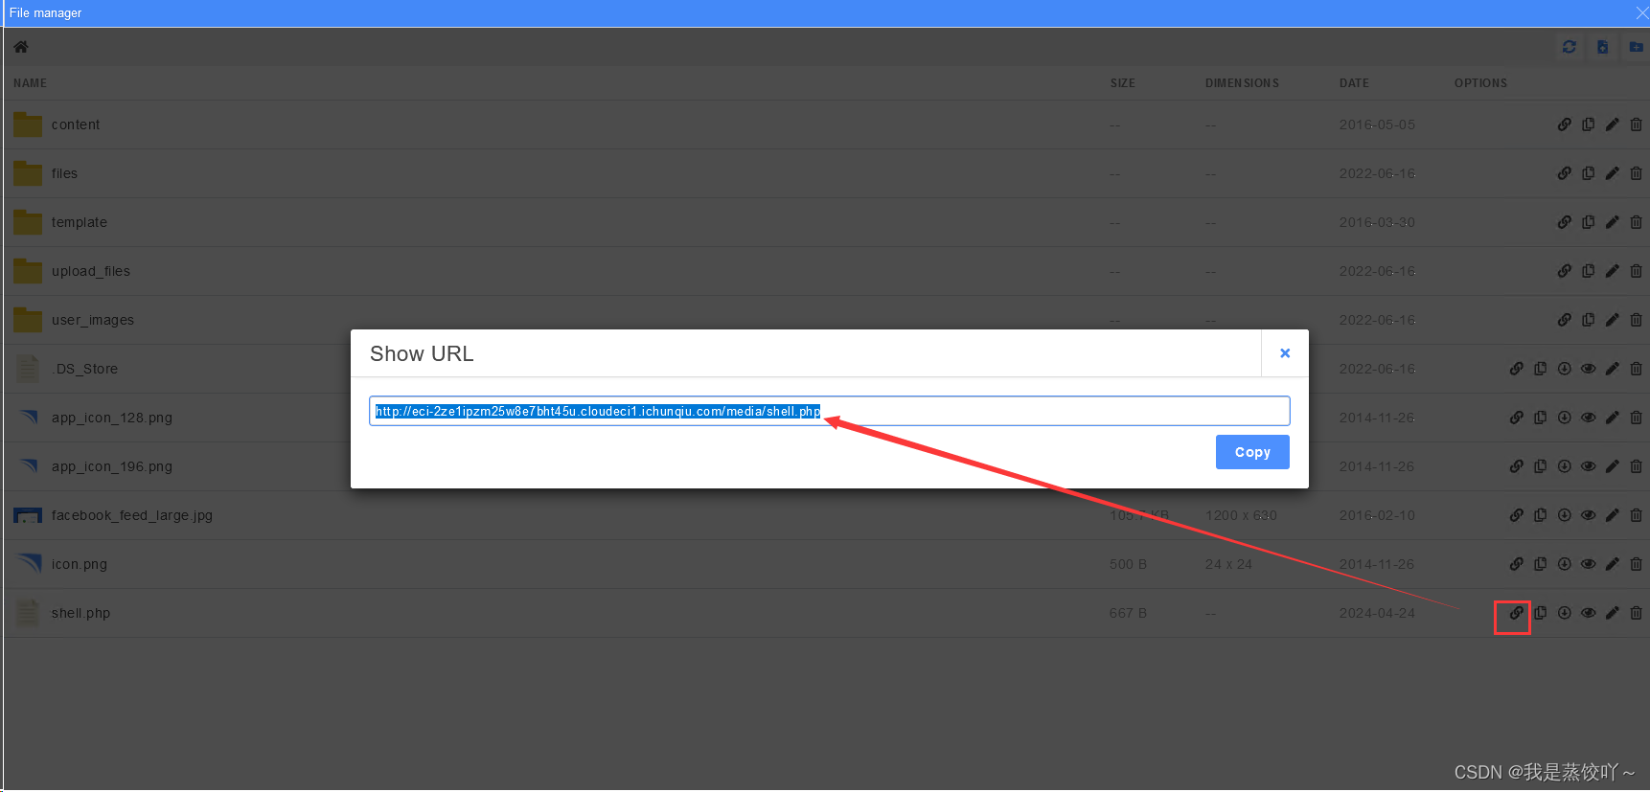This screenshot has width=1650, height=792.
Task: Copy icon for app_icon_128.png
Action: pos(1540,418)
